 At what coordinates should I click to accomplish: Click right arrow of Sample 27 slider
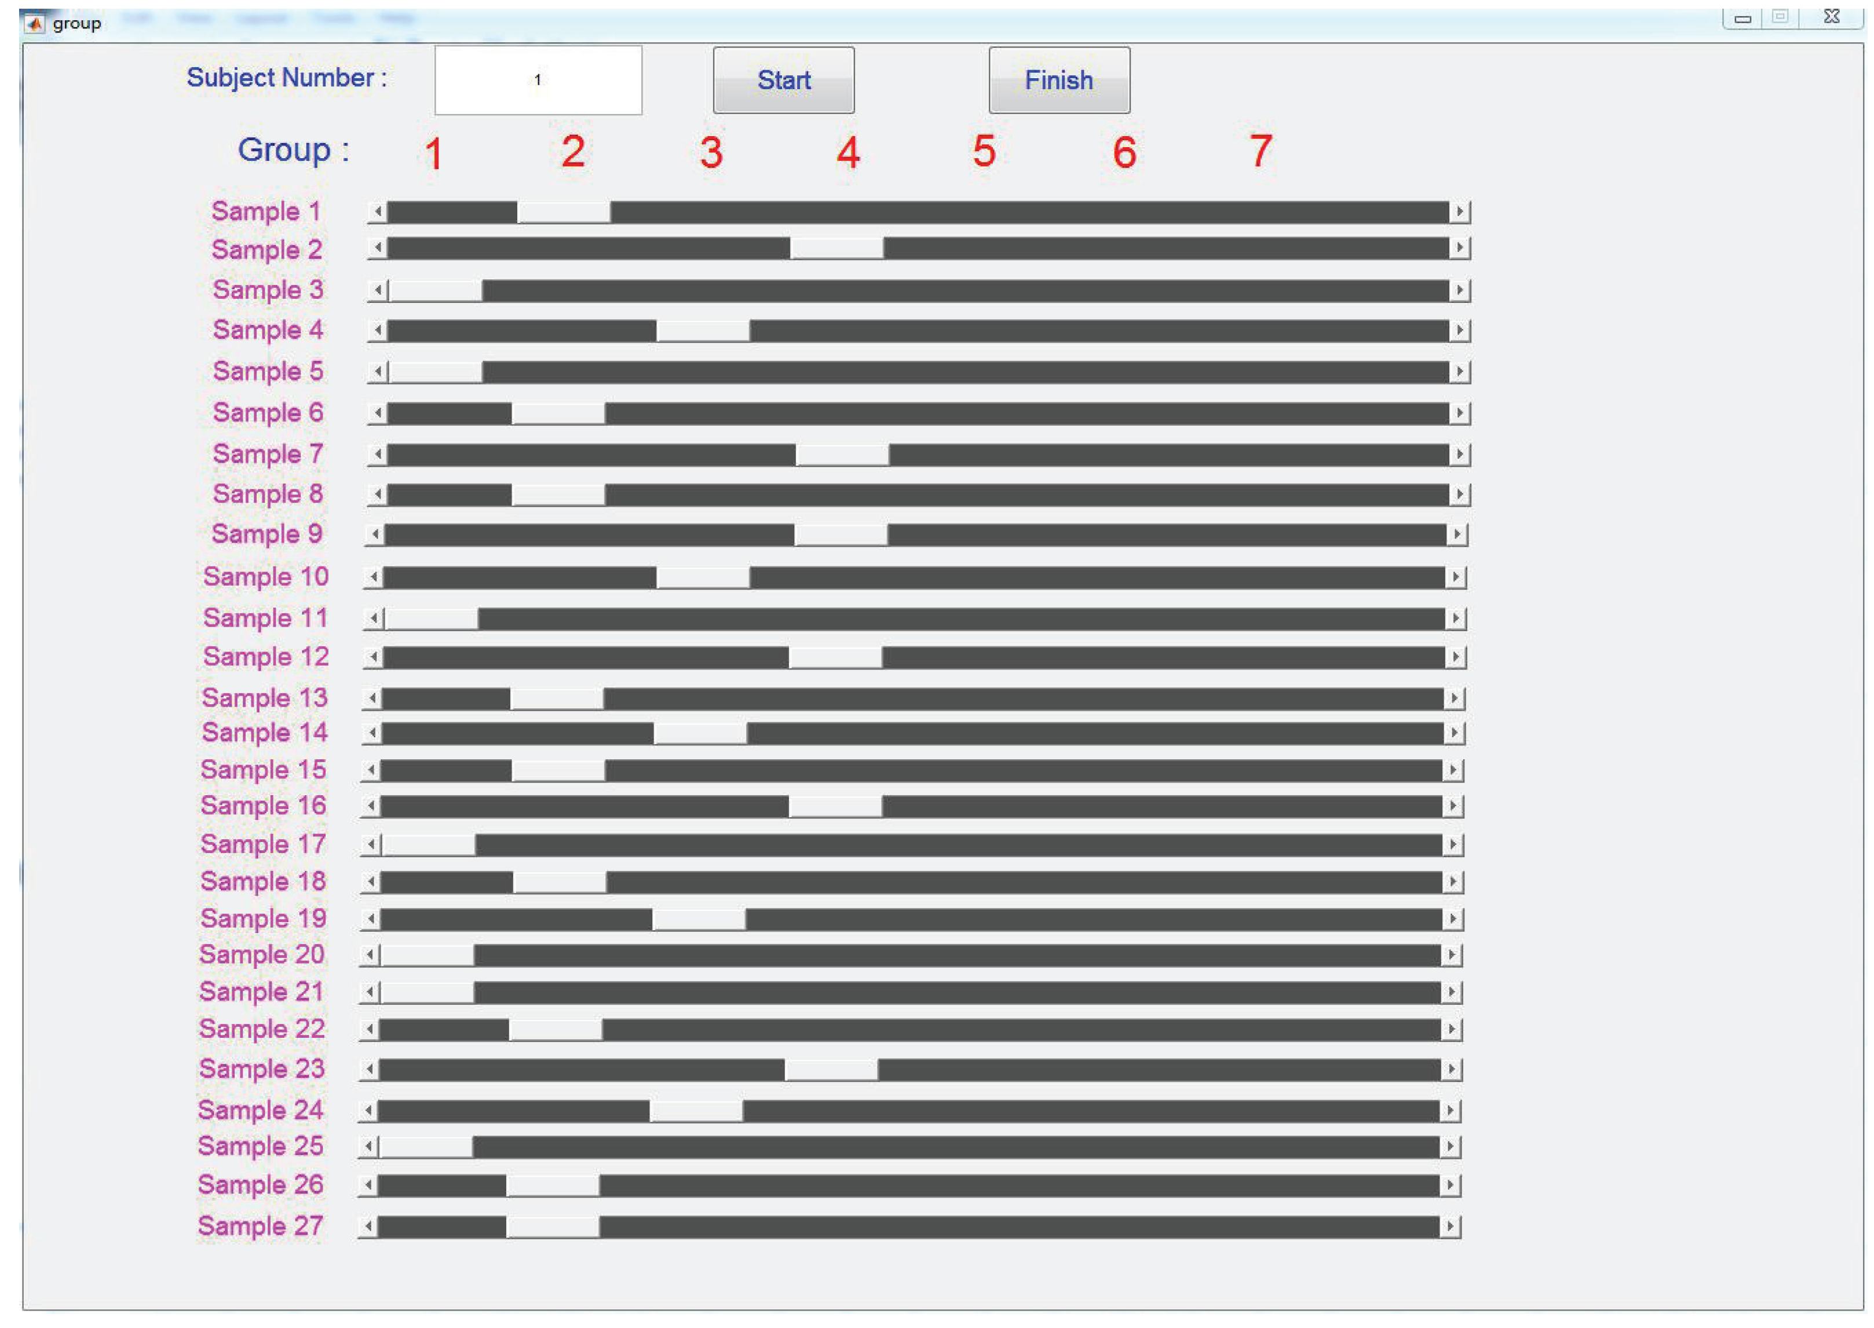pyautogui.click(x=1451, y=1226)
